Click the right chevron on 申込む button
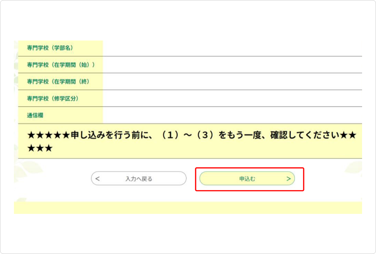This screenshot has width=376, height=254. coord(288,179)
